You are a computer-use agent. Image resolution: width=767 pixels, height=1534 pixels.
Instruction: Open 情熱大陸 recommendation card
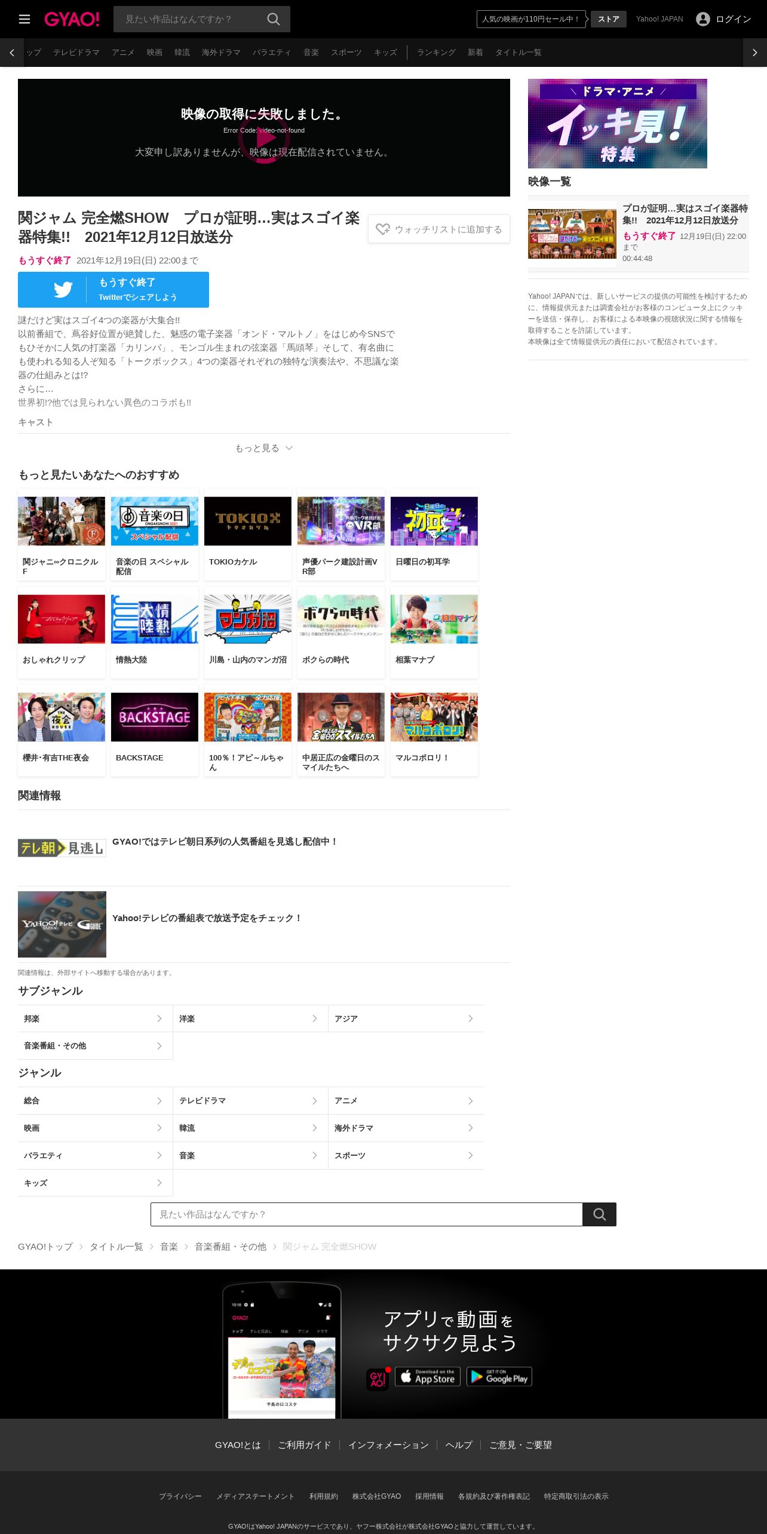(155, 633)
